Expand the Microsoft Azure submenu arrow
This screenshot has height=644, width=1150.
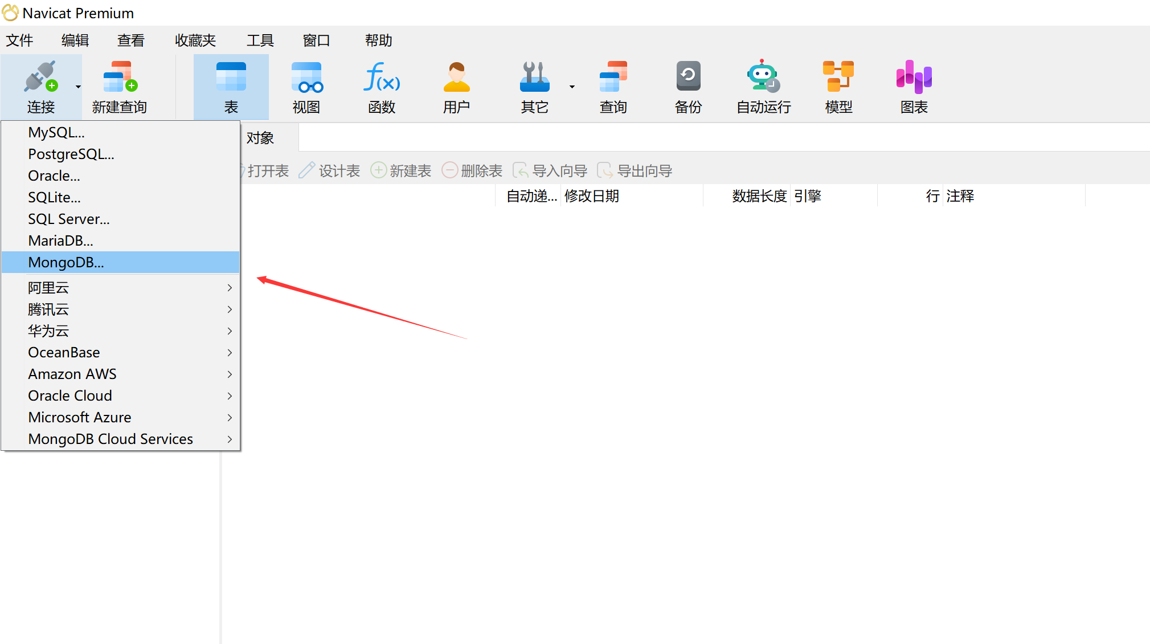tap(230, 418)
